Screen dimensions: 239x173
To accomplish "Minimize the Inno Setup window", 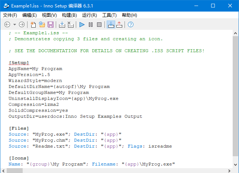I will 196,6.
